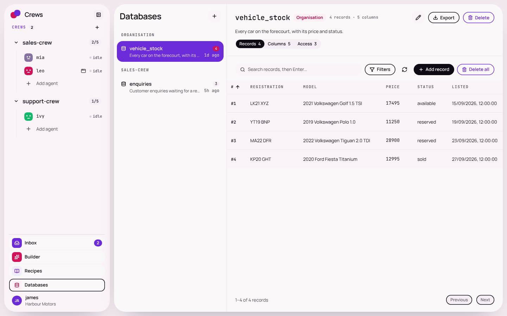The width and height of the screenshot is (507, 316).
Task: Refresh the records list
Action: (x=405, y=70)
